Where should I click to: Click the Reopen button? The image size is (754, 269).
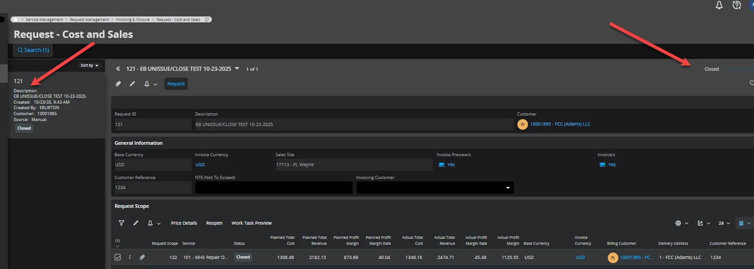(214, 223)
